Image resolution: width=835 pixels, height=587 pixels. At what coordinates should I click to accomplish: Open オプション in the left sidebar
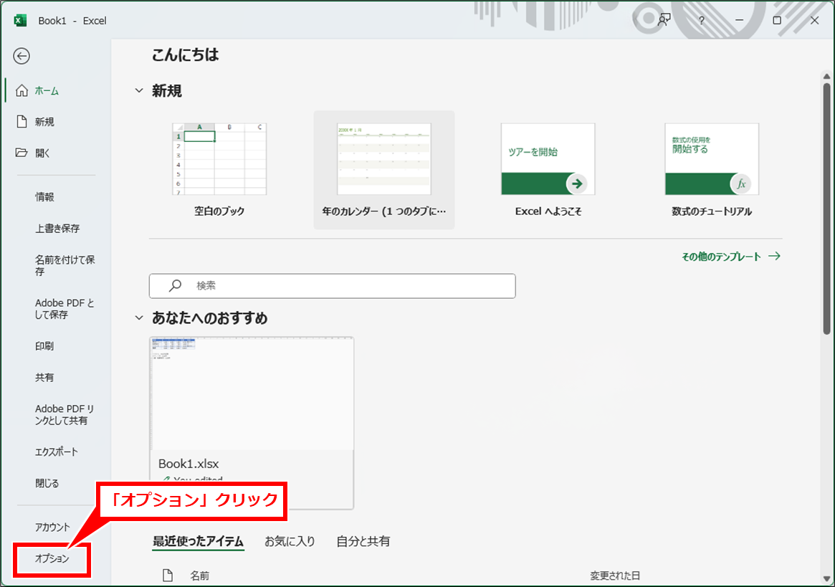[x=52, y=559]
